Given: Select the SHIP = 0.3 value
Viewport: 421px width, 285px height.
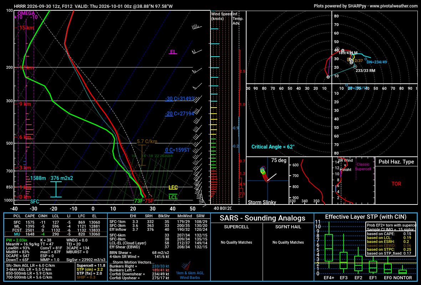Looking at the screenshot, I should [x=86, y=277].
